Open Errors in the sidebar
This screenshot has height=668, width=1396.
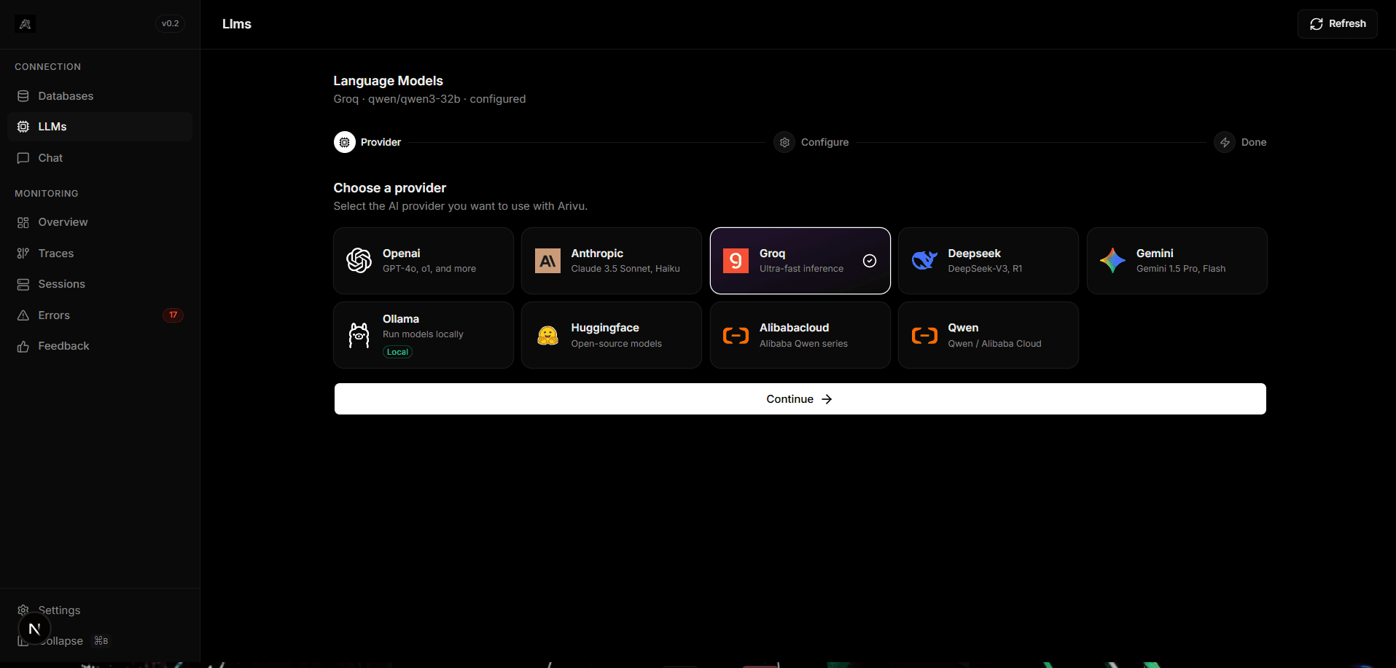click(x=100, y=315)
